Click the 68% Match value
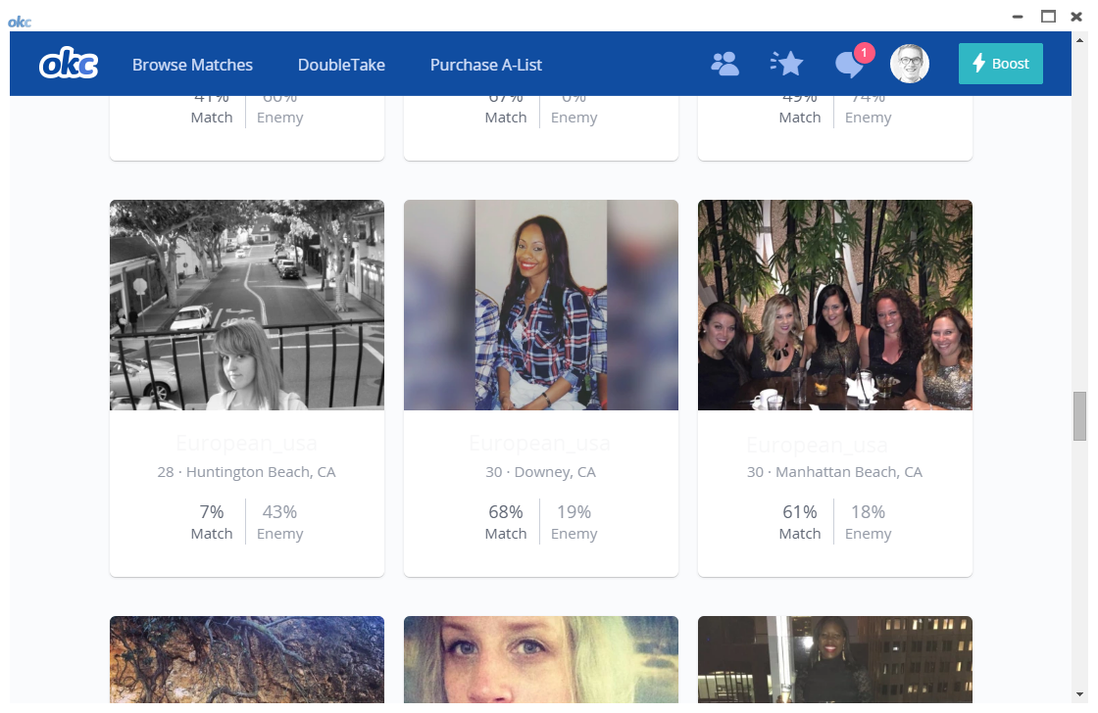1098x713 pixels. coord(506,512)
